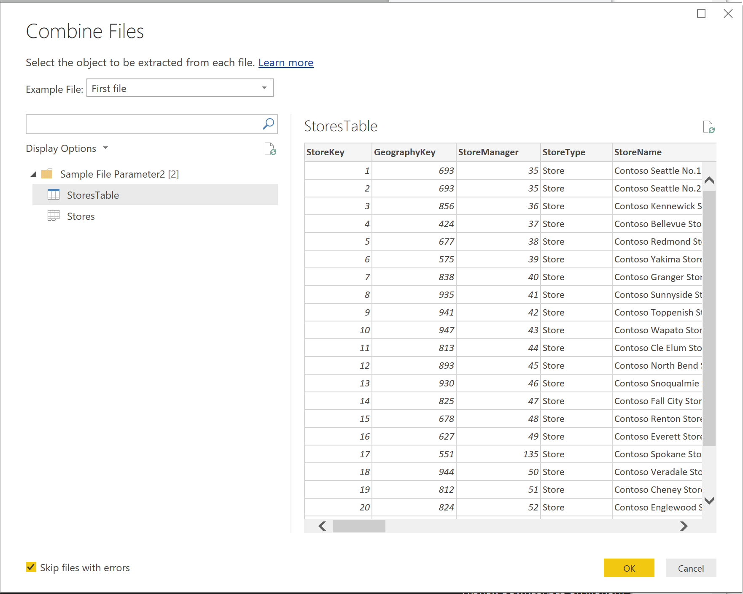
Task: Click inside the navigator search box
Action: (143, 124)
